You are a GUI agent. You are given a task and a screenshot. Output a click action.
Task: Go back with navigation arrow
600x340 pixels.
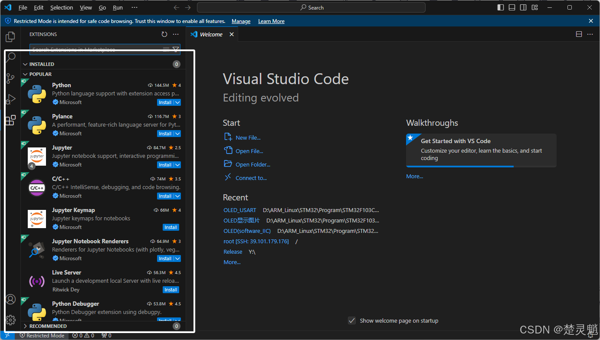pos(176,7)
